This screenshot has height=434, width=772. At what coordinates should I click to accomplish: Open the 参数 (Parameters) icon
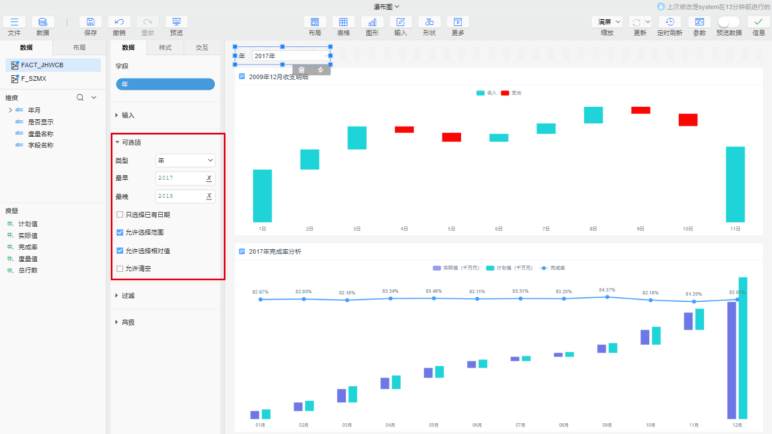click(x=699, y=23)
